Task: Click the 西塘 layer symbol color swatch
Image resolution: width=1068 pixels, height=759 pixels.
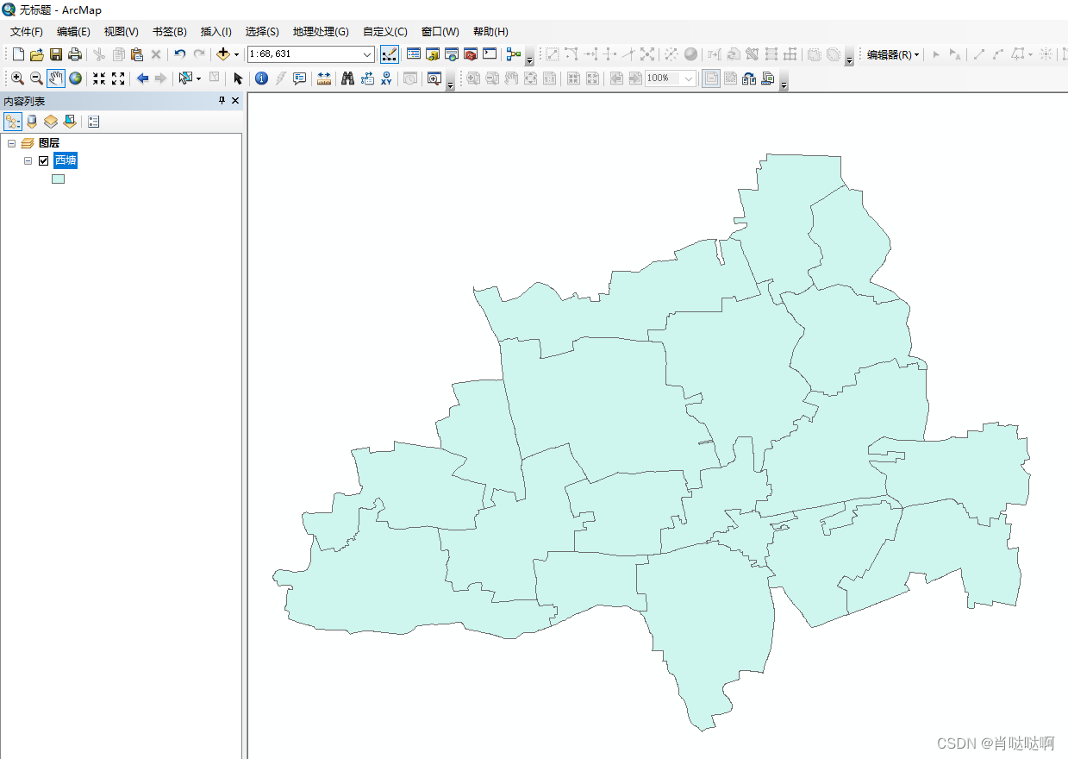Action: click(59, 179)
